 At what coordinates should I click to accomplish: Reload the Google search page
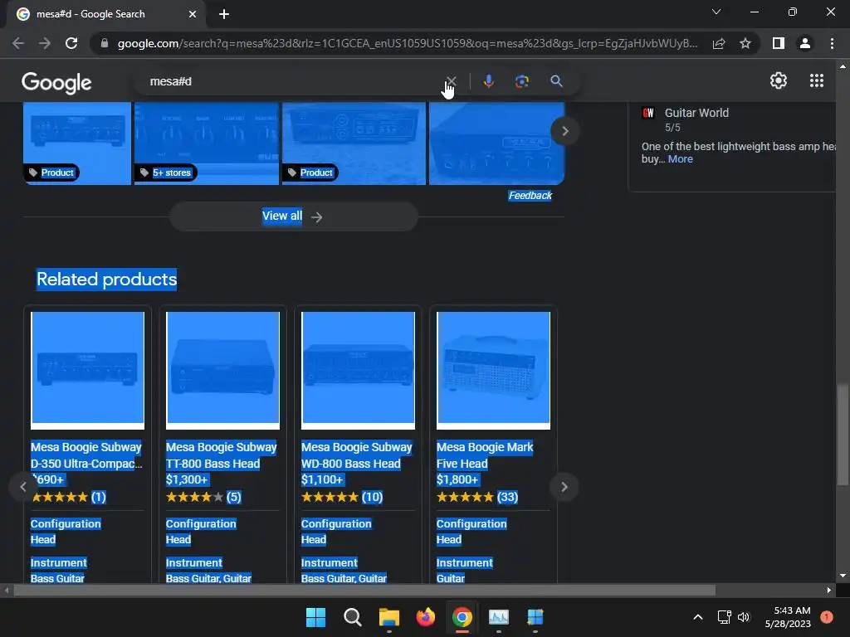point(71,43)
